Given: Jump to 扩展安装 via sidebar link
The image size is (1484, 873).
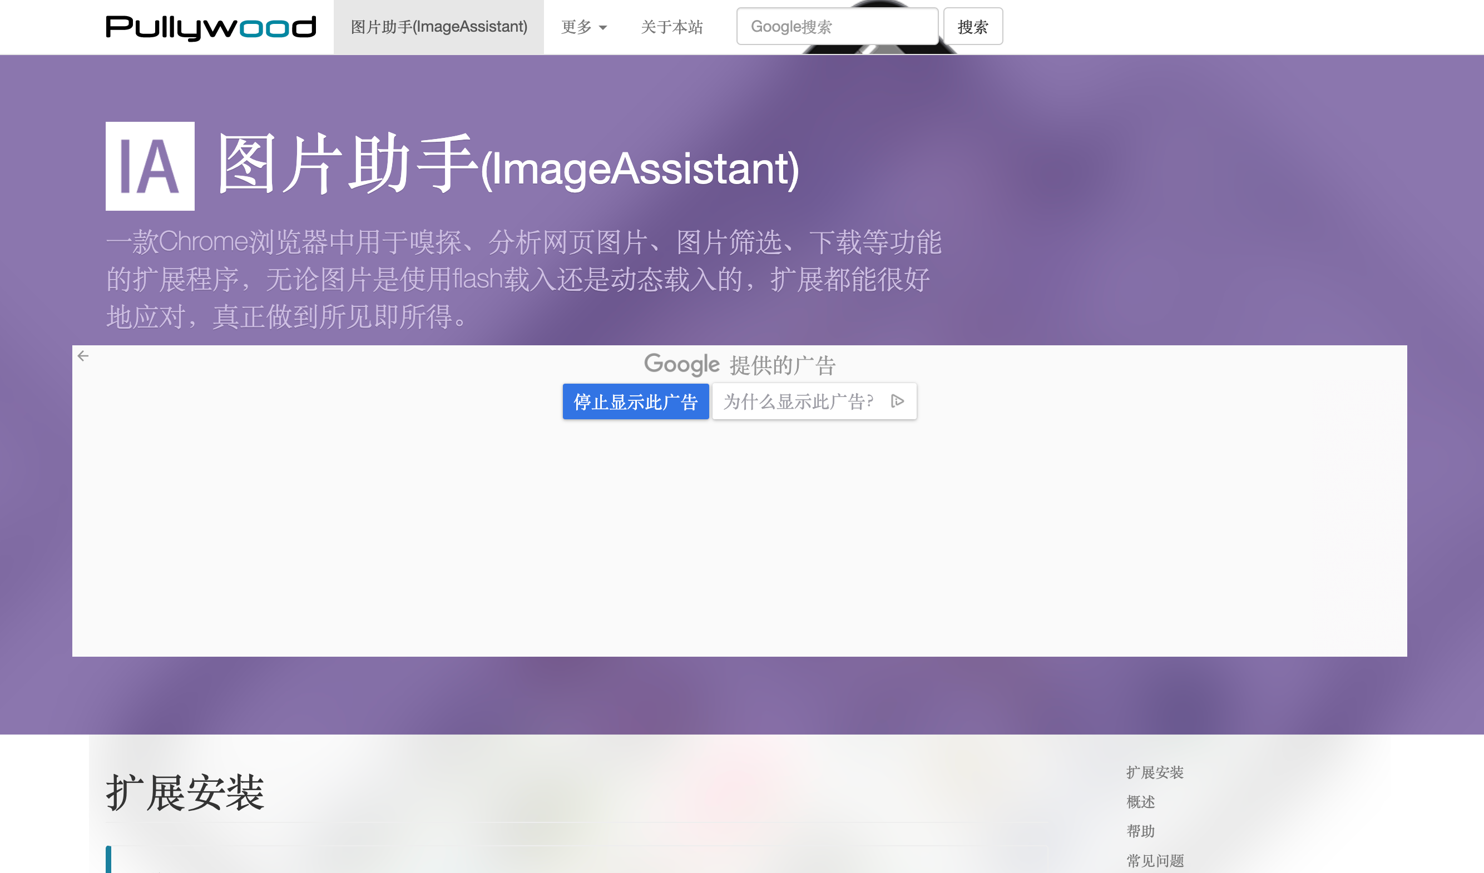Looking at the screenshot, I should point(1154,772).
